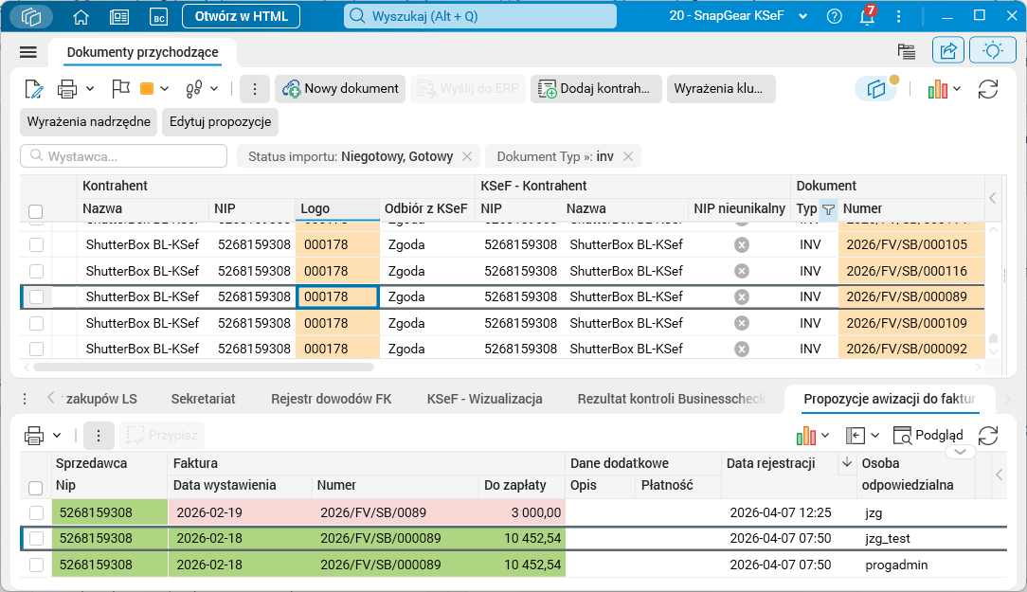This screenshot has height=592, width=1027.
Task: Open the Rejestr dowodów FK tab
Action: [332, 399]
